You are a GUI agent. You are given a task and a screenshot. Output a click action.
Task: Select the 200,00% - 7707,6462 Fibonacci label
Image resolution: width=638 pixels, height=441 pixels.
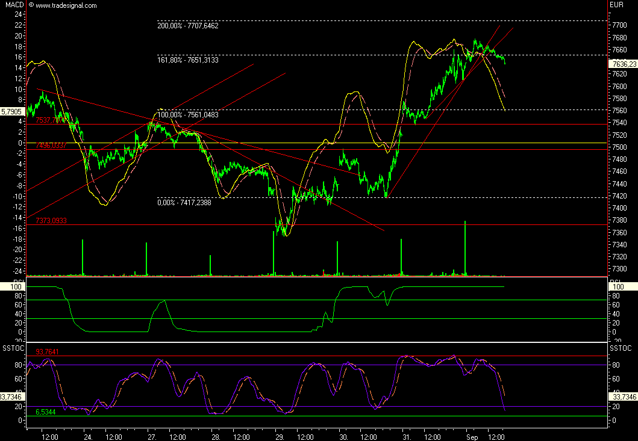[x=187, y=26]
